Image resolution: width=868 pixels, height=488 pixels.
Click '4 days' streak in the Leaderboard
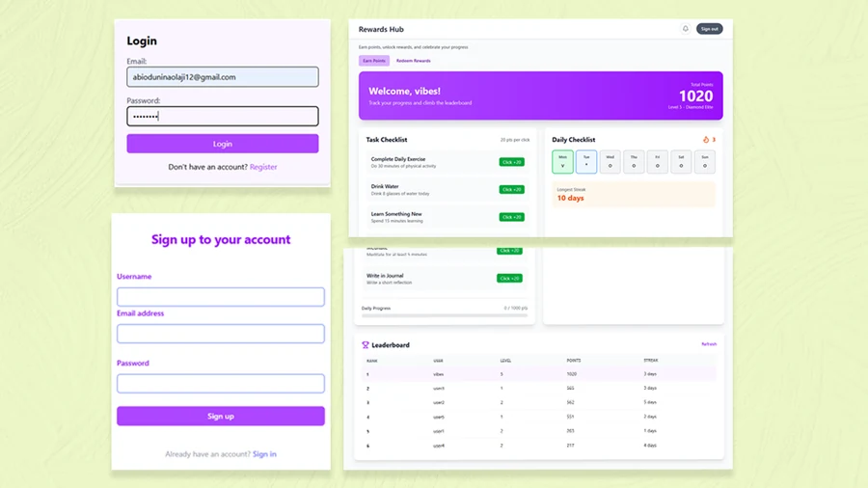click(650, 446)
